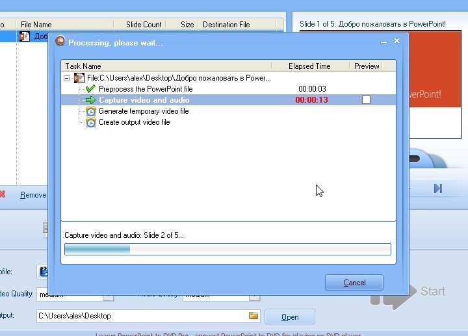Screen dimensions: 468x336
Task: Click the Slide Count column header
Action: [x=140, y=25]
